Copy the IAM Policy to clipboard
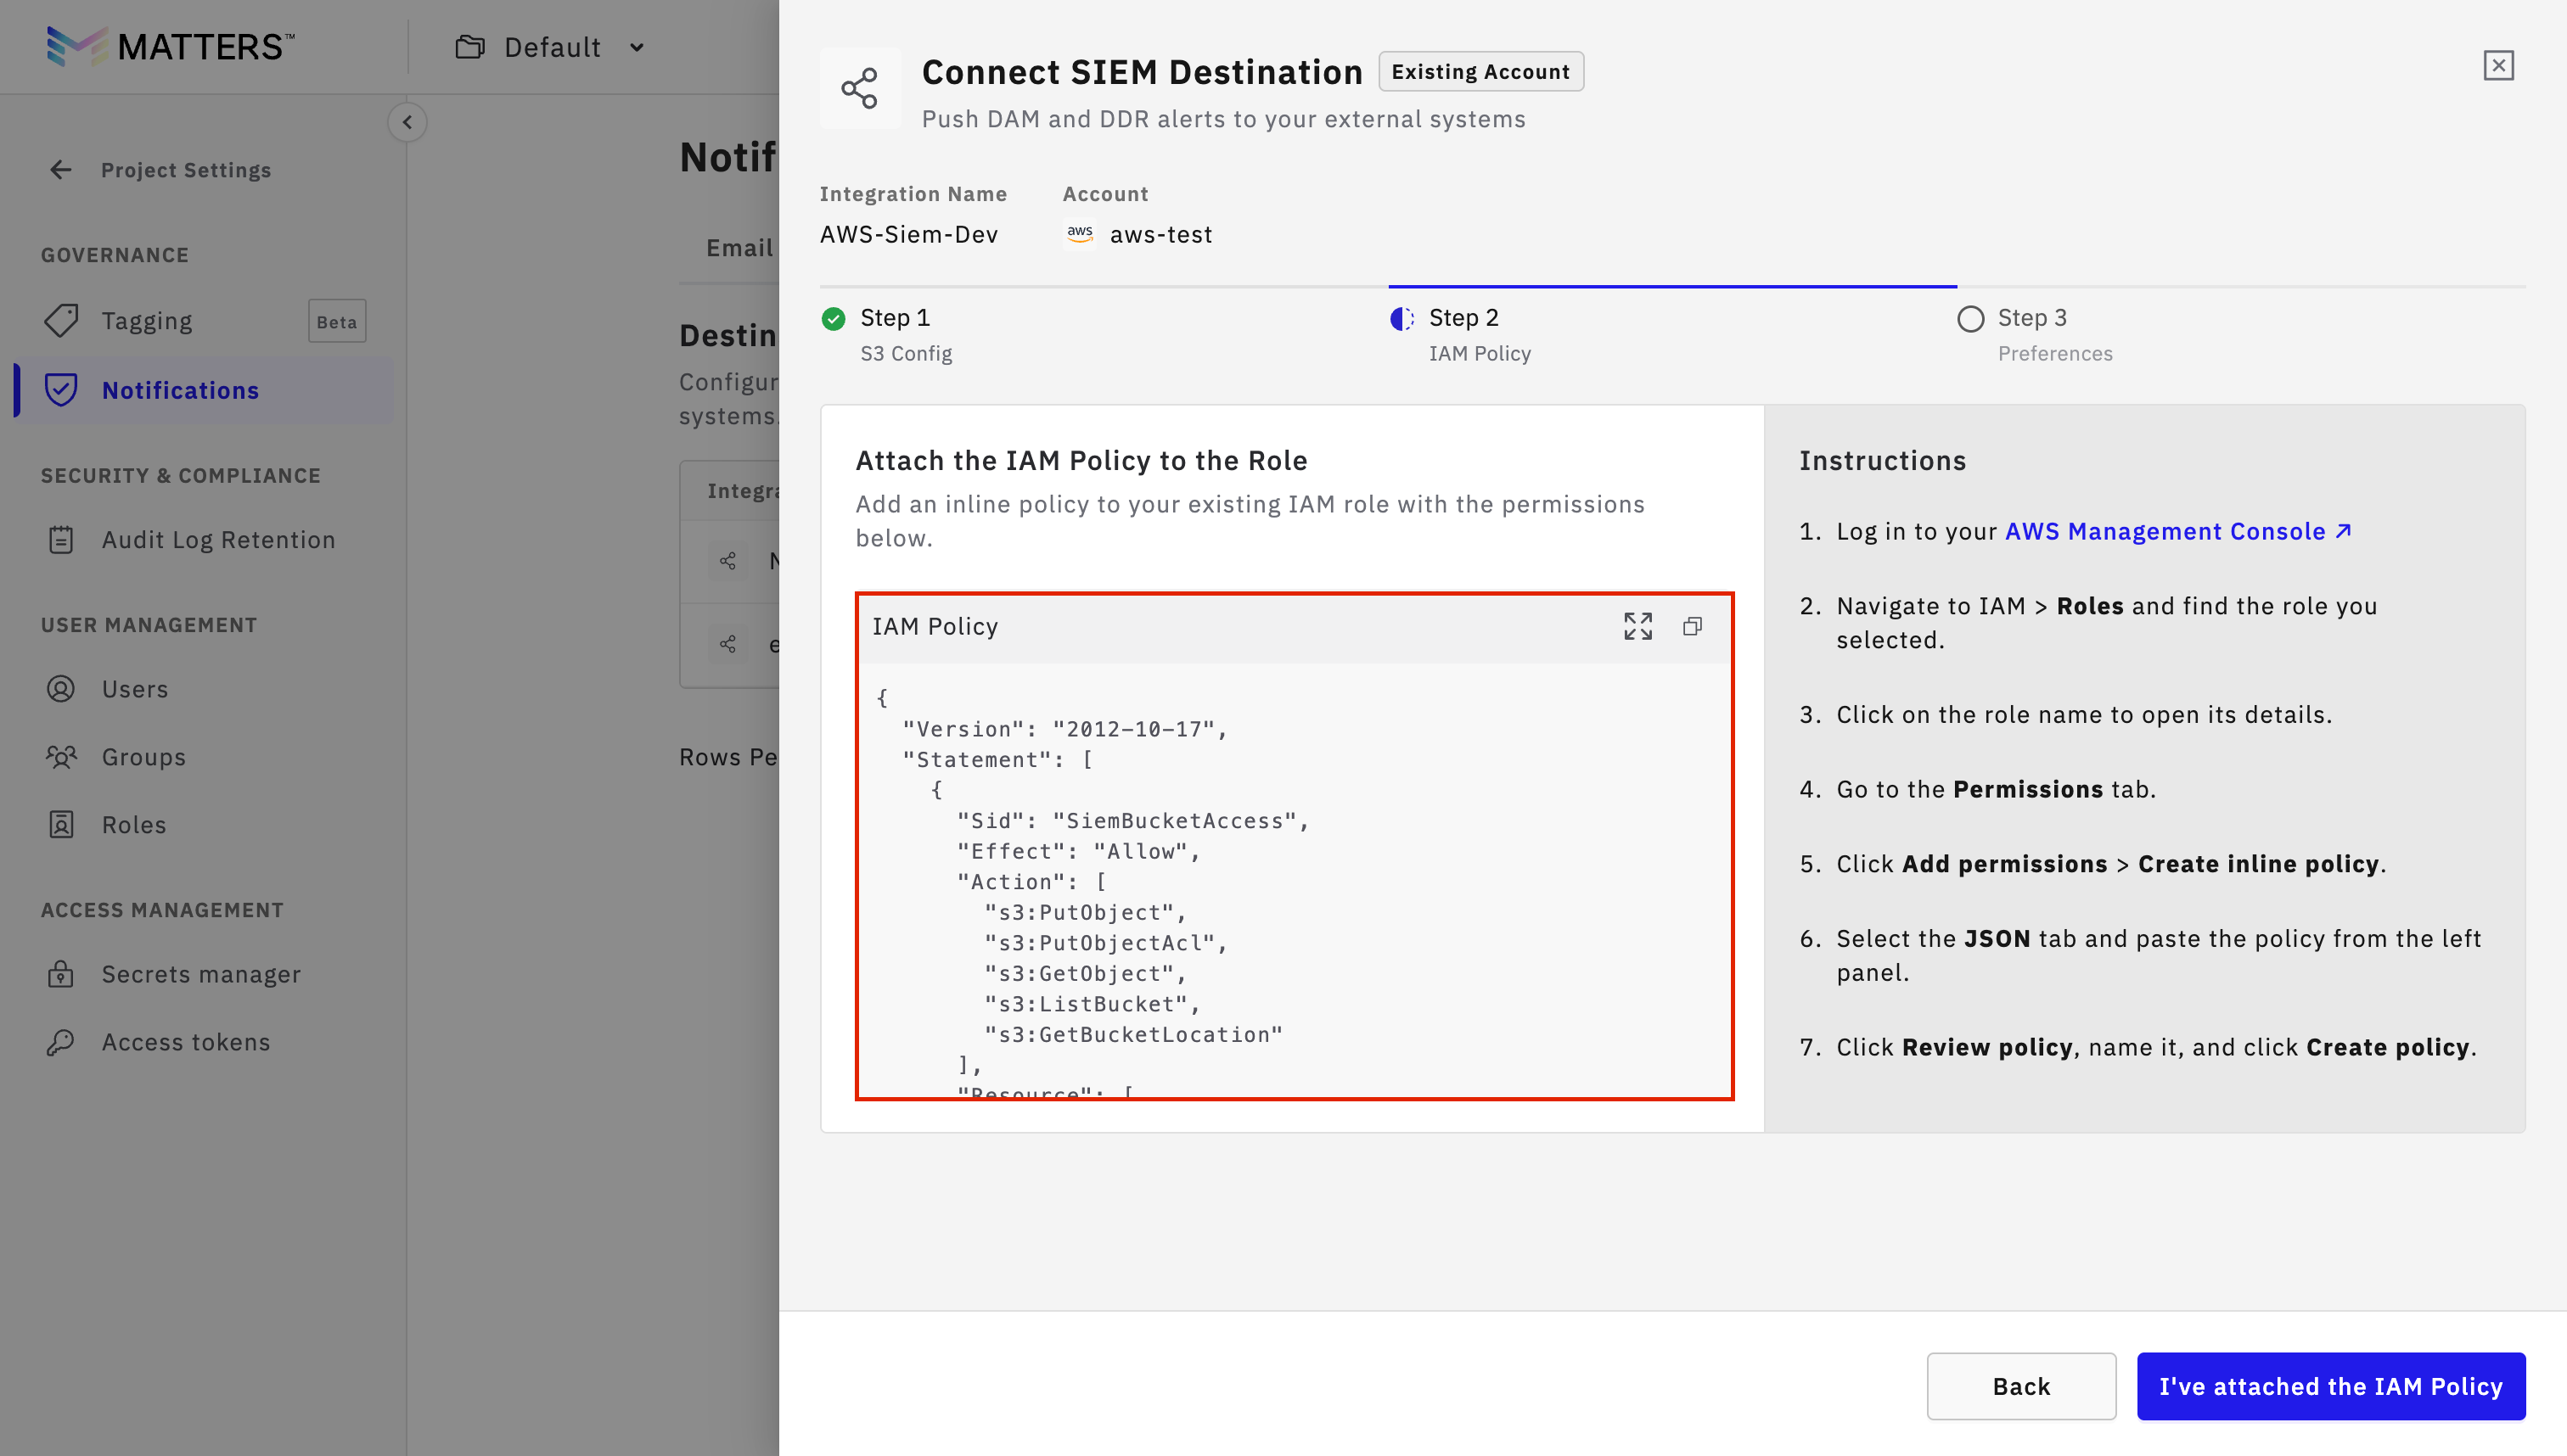This screenshot has height=1456, width=2567. click(1693, 626)
